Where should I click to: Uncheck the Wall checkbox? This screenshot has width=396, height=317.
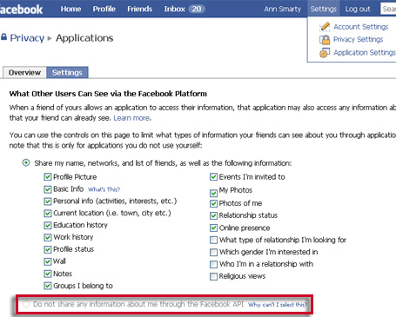[x=48, y=261]
